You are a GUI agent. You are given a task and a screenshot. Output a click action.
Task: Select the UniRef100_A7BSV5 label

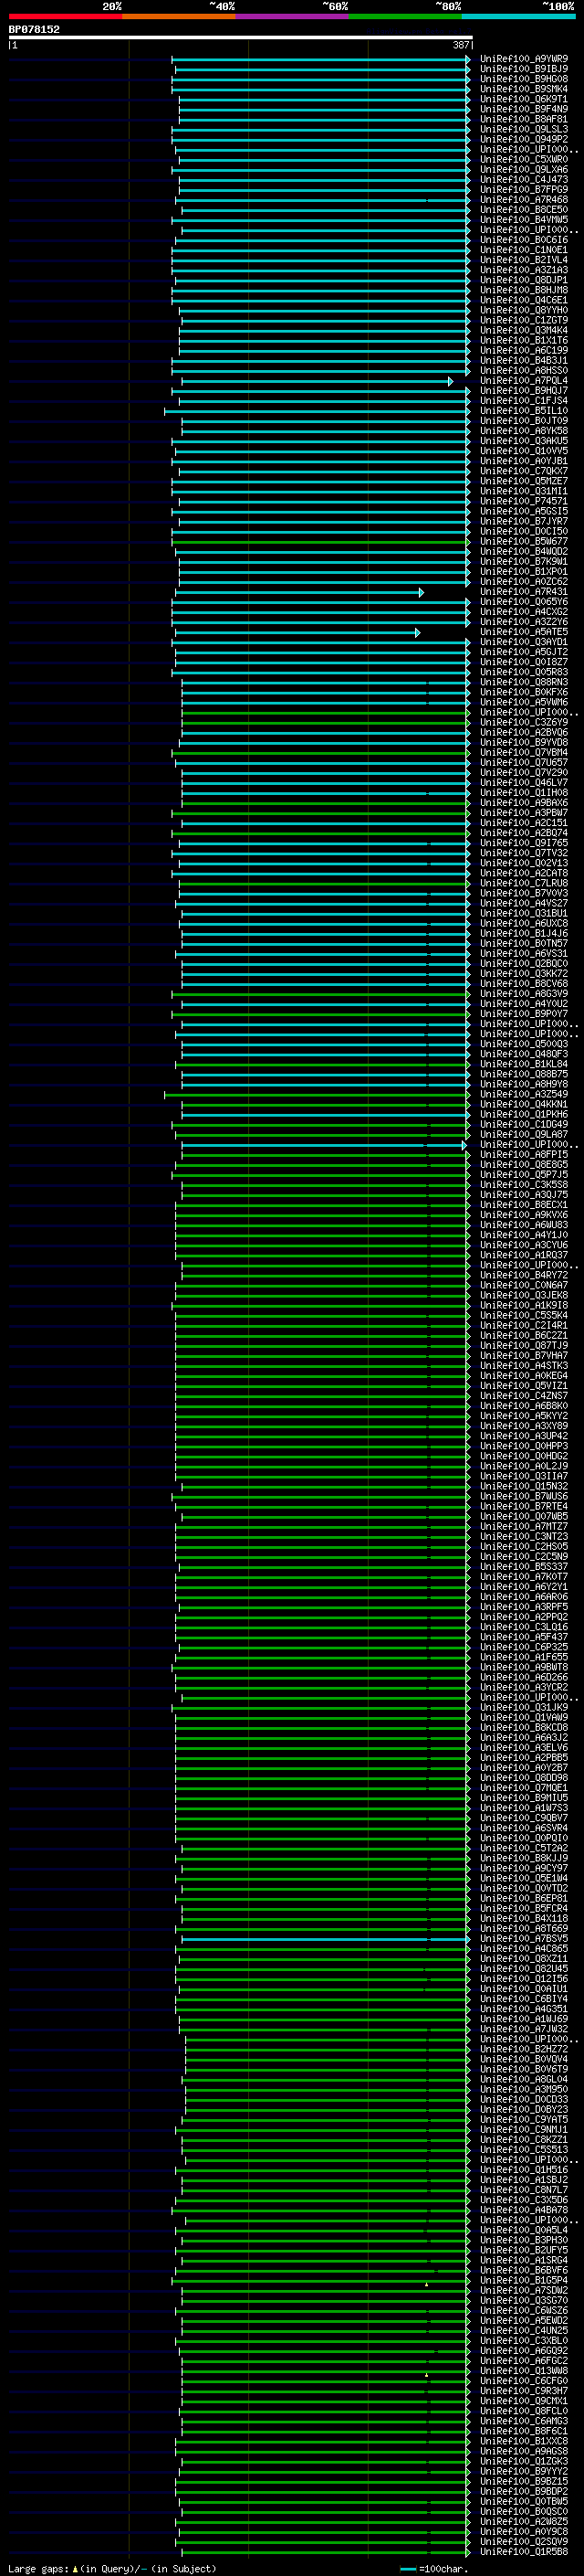[x=524, y=1939]
